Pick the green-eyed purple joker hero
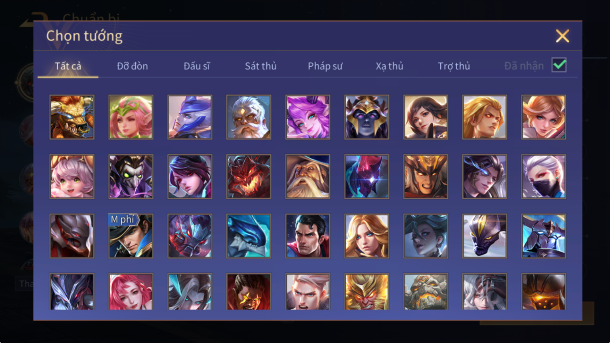The width and height of the screenshot is (610, 343). 131,176
